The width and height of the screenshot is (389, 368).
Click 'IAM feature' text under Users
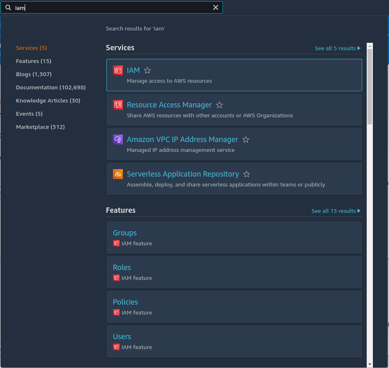[137, 347]
